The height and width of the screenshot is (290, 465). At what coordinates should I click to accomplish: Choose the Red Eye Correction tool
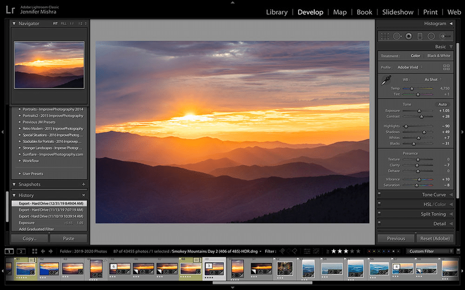409,36
